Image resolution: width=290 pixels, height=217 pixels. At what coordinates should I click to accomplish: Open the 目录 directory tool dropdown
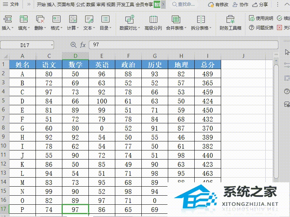(105, 23)
